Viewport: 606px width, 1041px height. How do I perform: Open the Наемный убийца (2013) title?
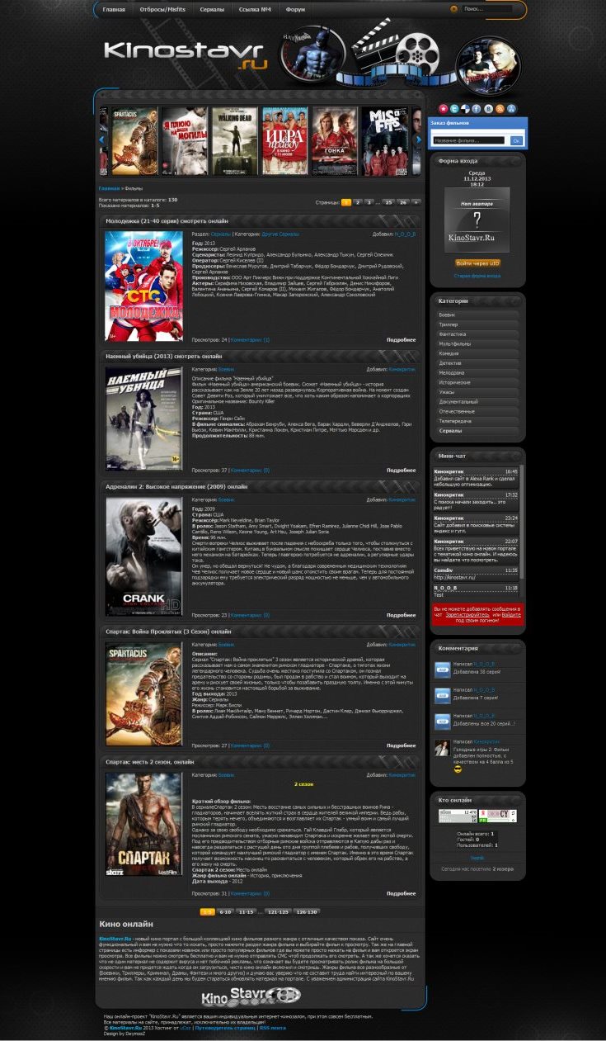tap(163, 356)
